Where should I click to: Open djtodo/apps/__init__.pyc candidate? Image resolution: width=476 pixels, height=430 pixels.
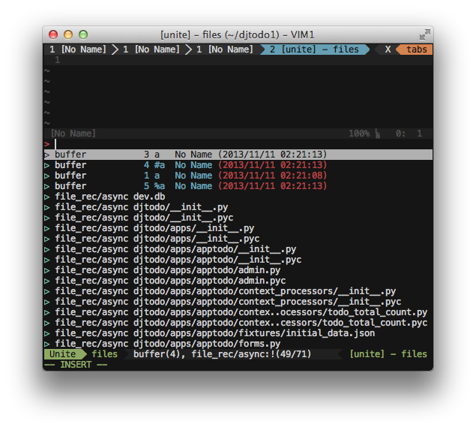238,239
